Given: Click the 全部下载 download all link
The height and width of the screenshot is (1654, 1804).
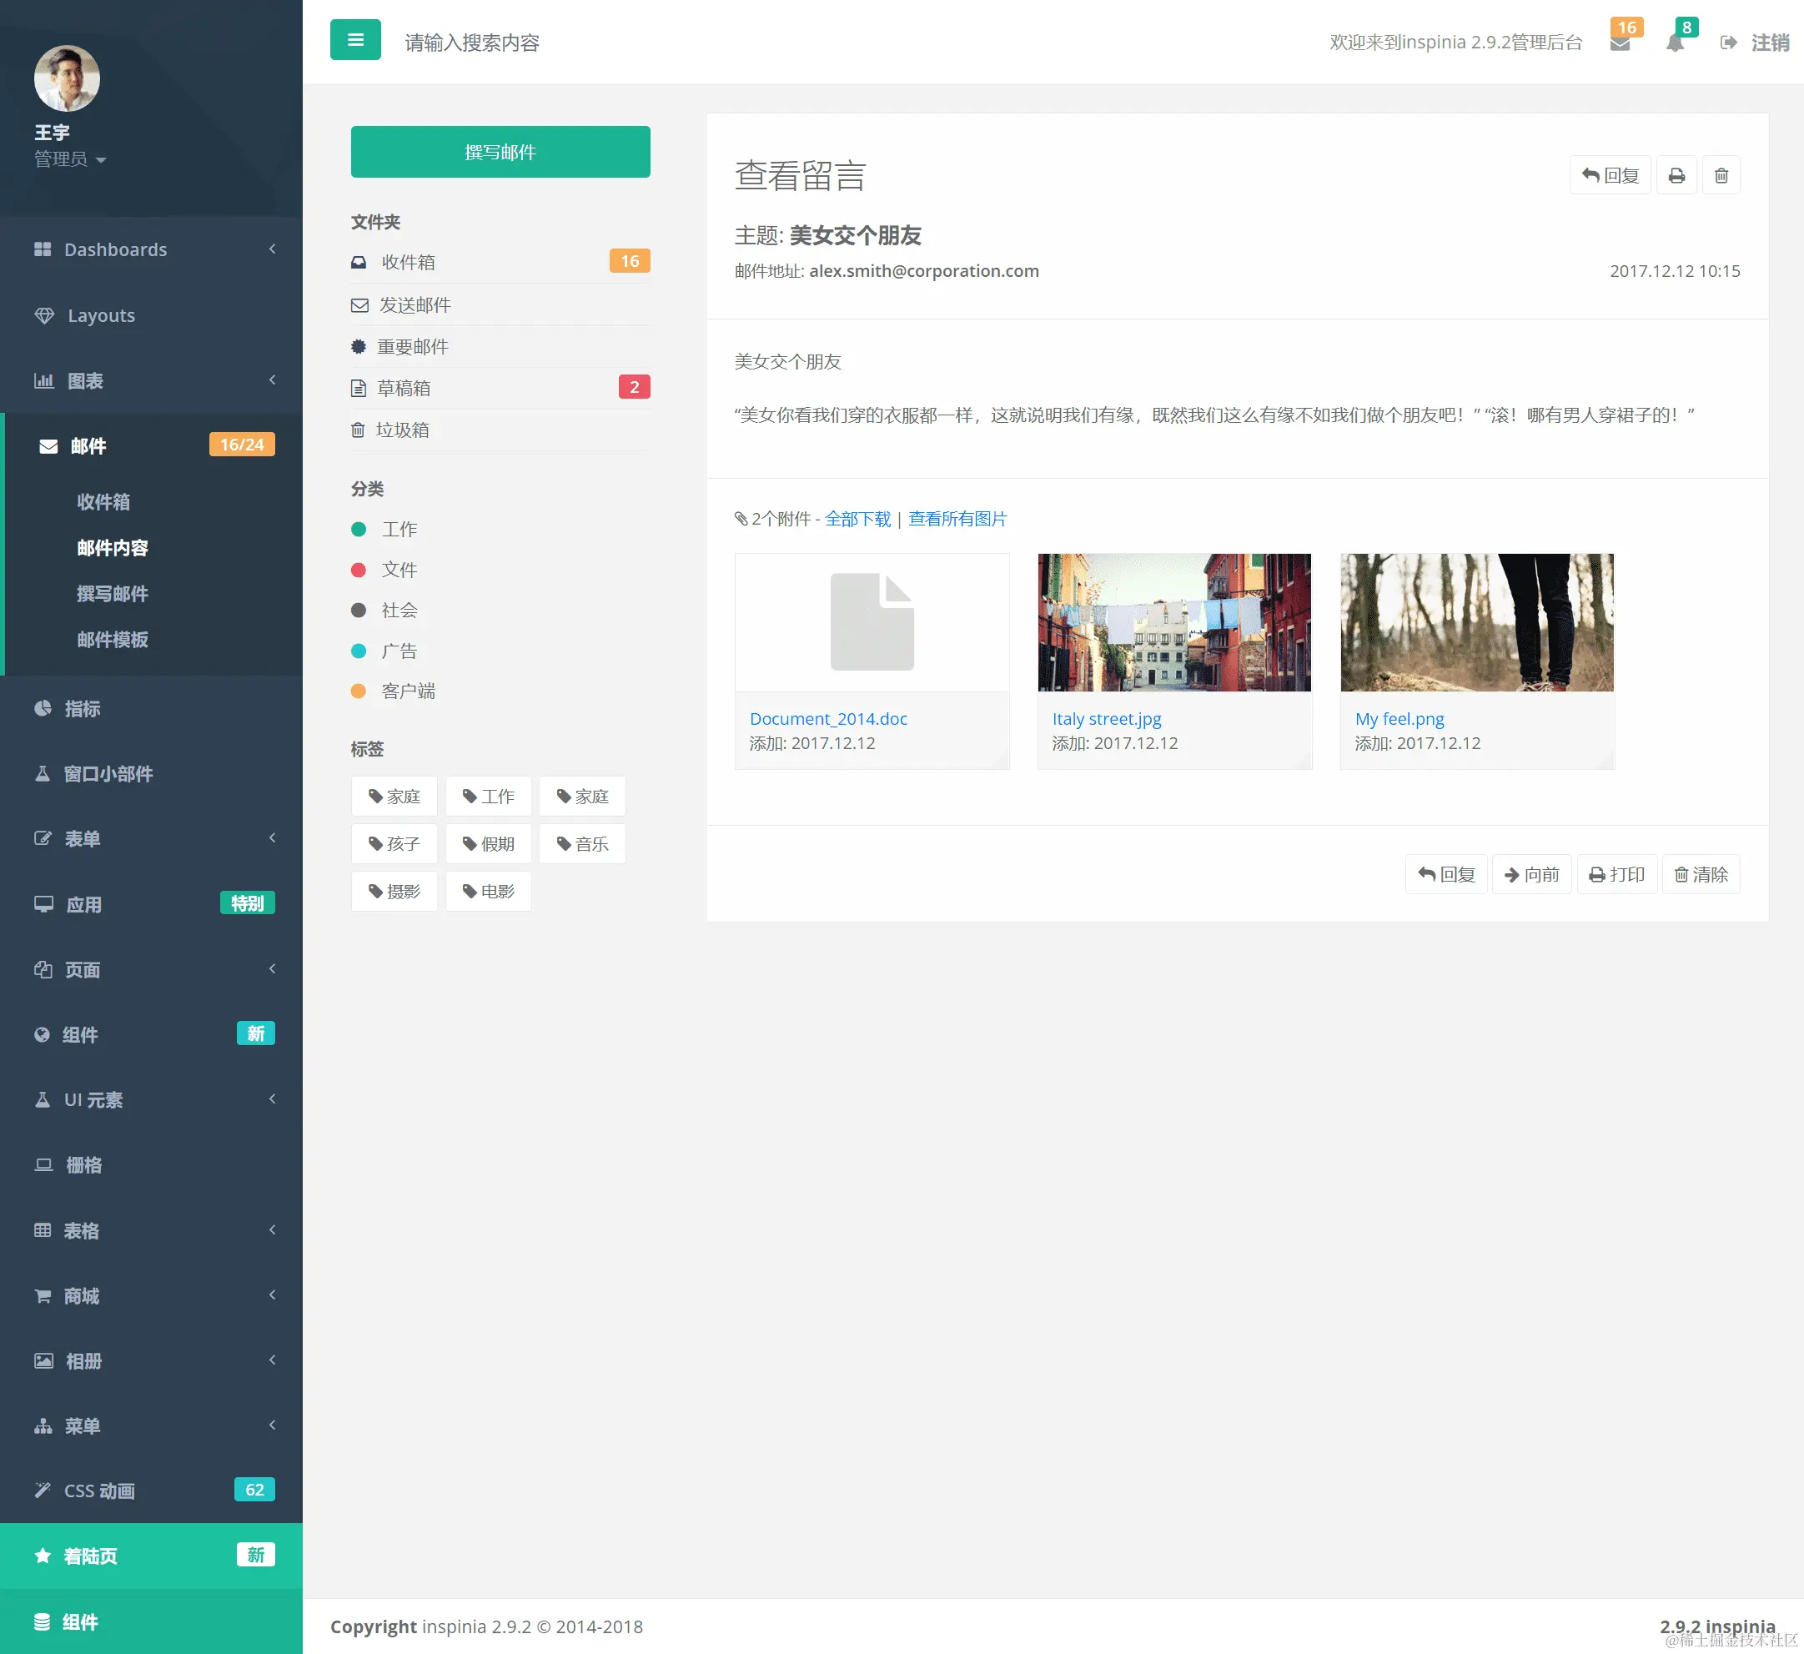Looking at the screenshot, I should [x=857, y=518].
